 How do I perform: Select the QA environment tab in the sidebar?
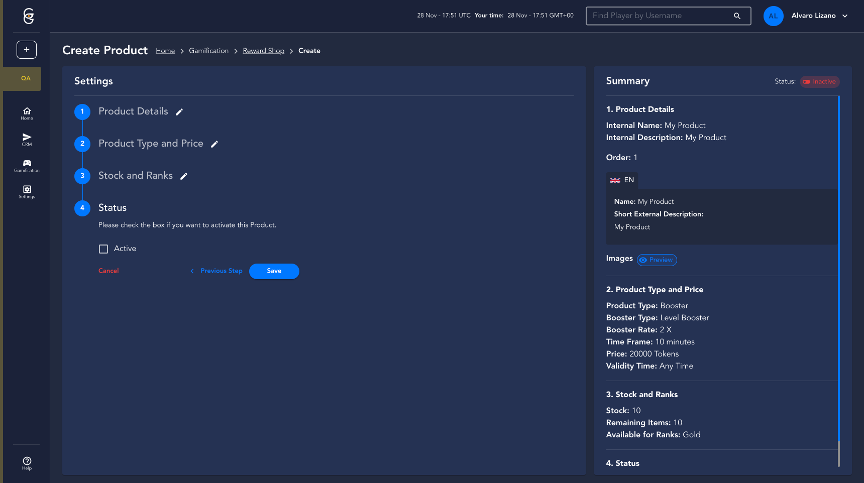click(x=26, y=78)
